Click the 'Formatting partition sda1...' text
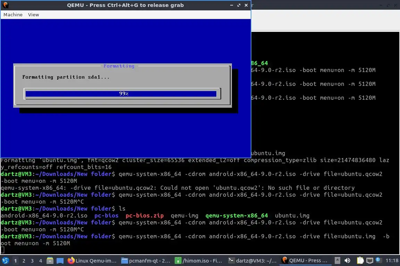Image resolution: width=400 pixels, height=266 pixels. pos(66,77)
